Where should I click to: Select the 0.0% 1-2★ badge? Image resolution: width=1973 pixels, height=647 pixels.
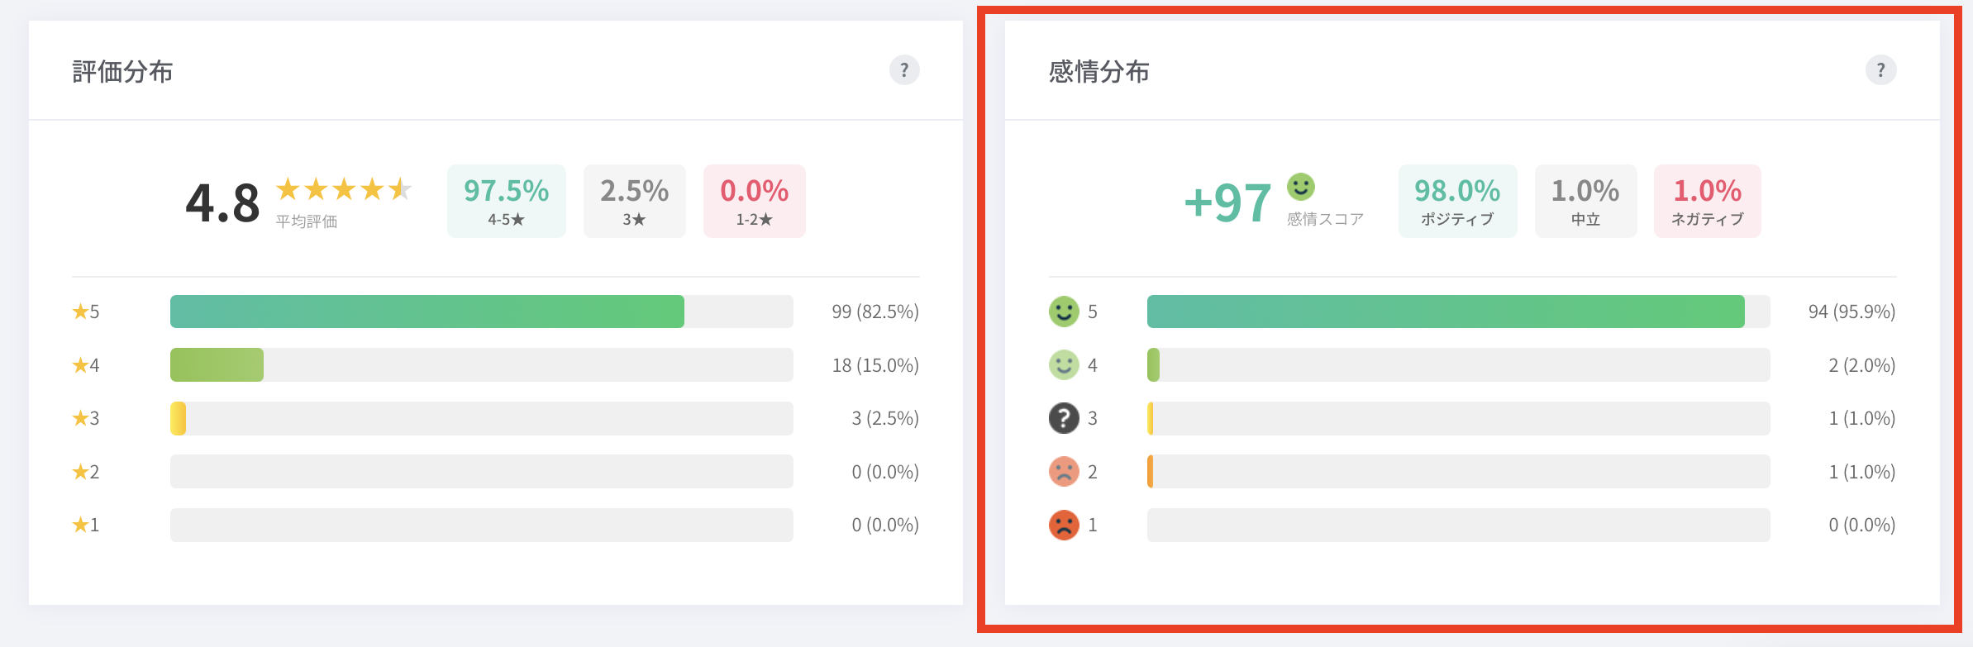[x=754, y=201]
